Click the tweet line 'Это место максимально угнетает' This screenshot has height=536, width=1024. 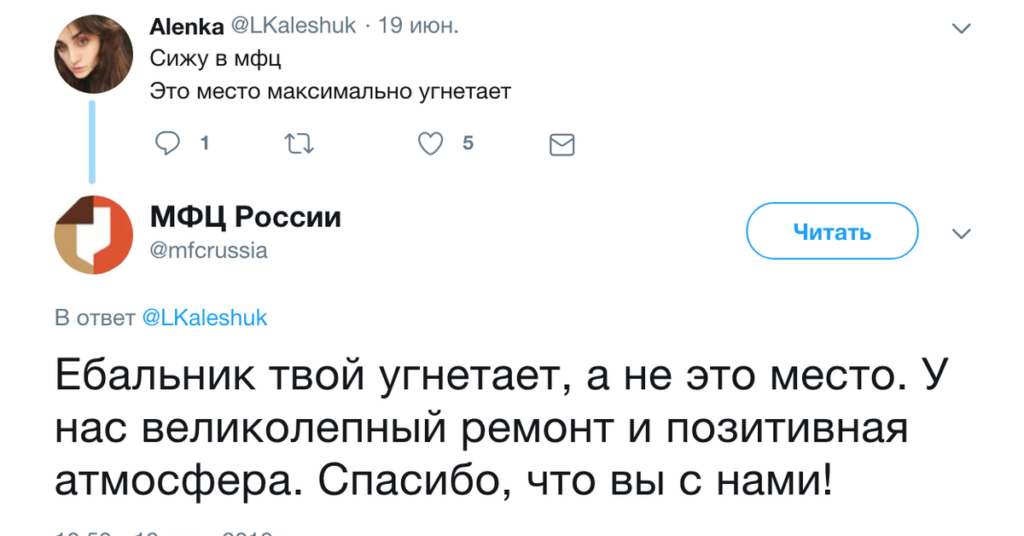(x=329, y=91)
